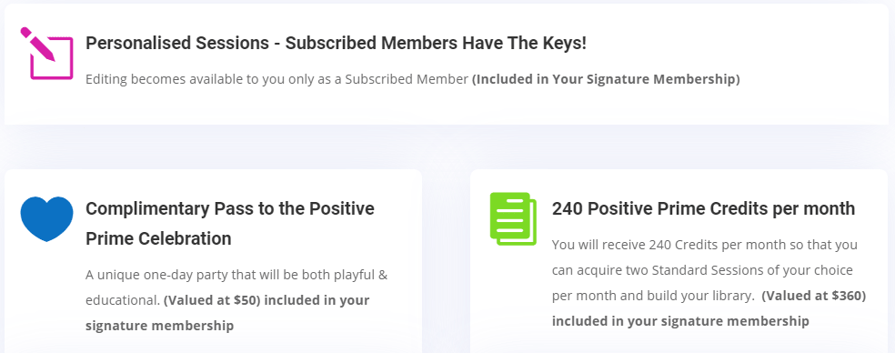Click the bold 'Valued at $360' text

click(814, 297)
